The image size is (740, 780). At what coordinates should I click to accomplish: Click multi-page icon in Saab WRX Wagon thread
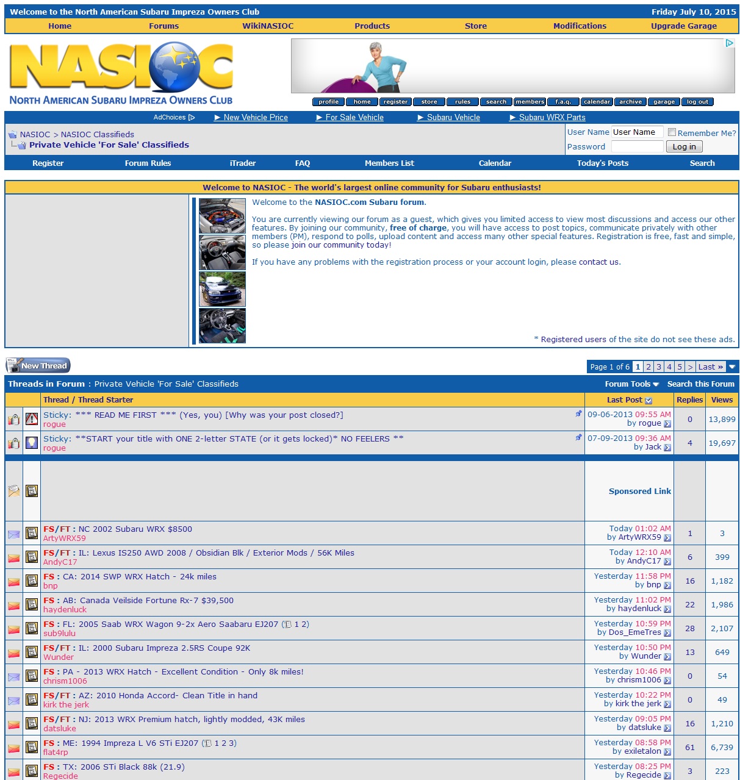click(x=288, y=624)
